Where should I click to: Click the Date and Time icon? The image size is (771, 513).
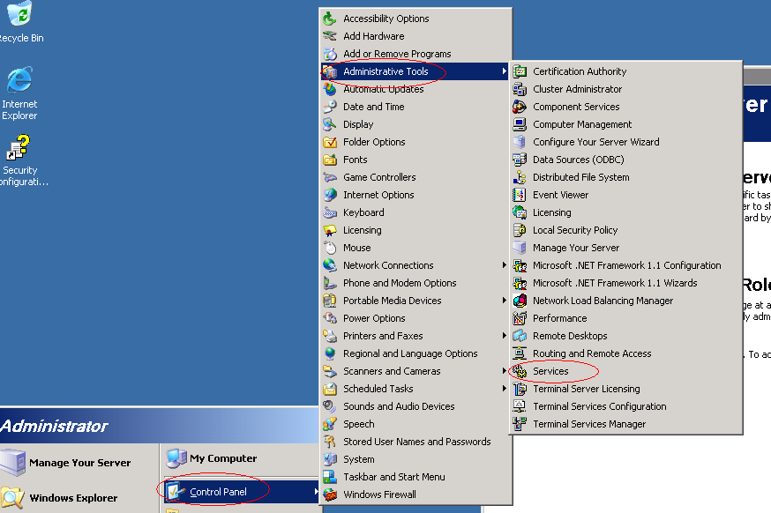tap(329, 107)
